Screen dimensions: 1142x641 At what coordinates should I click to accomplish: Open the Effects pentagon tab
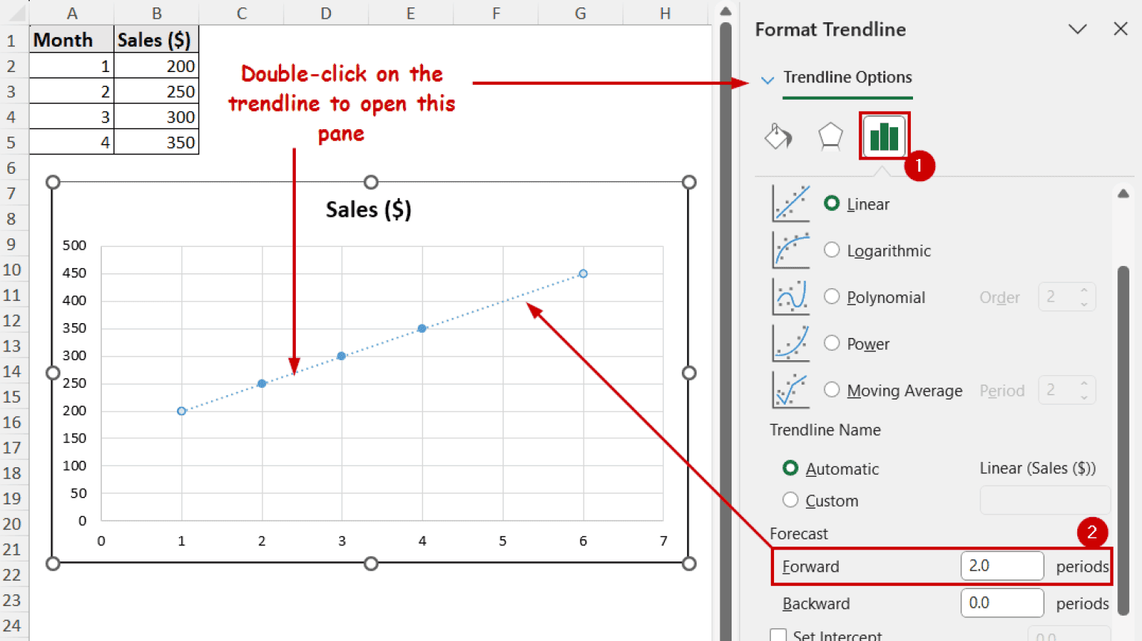coord(830,137)
